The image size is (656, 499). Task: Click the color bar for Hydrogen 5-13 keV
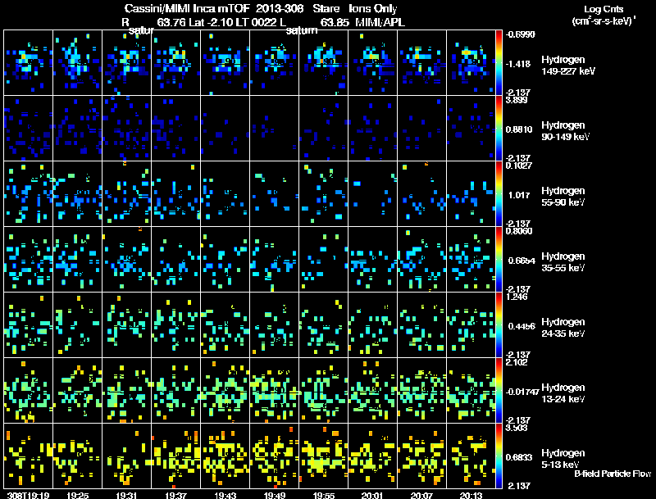(499, 456)
